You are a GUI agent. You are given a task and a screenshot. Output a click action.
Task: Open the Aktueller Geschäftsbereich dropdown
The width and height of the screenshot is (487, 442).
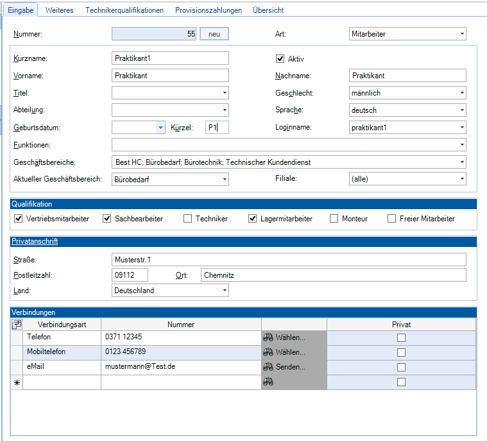point(224,180)
